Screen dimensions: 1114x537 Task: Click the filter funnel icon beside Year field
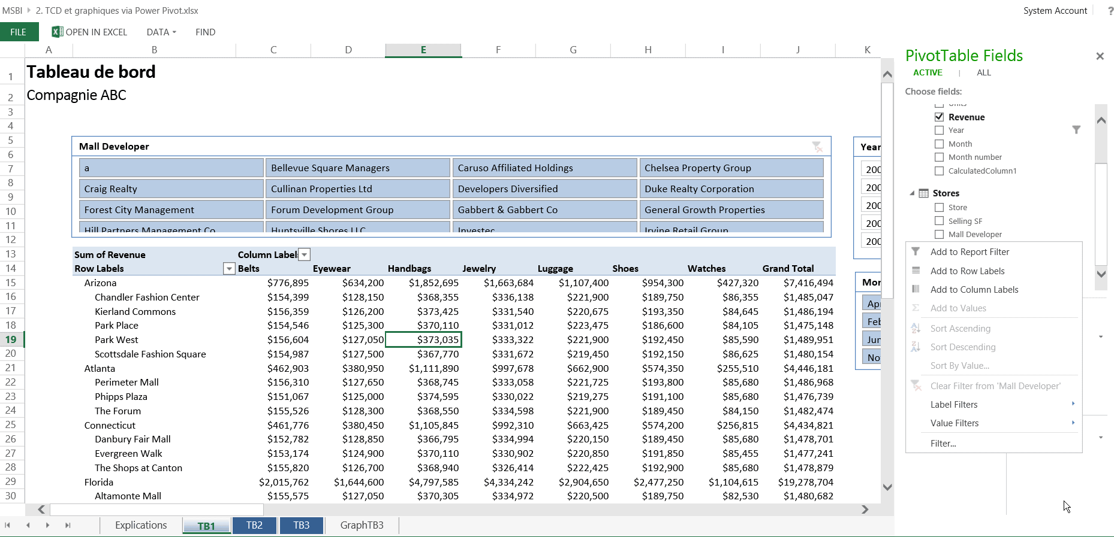tap(1076, 130)
